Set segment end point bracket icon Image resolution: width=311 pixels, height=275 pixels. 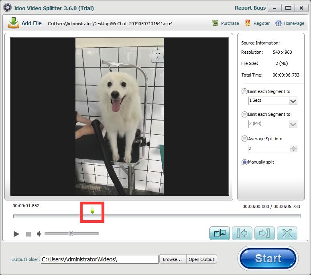coord(264,233)
